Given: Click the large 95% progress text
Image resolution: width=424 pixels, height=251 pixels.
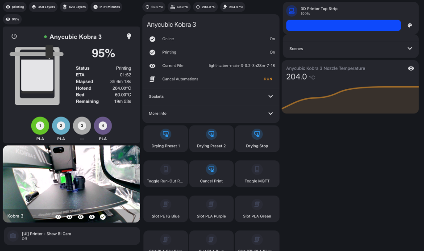Looking at the screenshot, I should coord(103,53).
